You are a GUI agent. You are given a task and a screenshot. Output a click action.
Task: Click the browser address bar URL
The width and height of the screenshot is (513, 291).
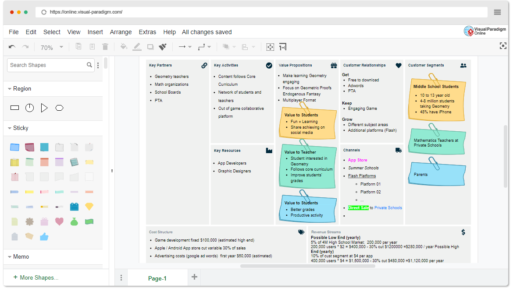[86, 12]
